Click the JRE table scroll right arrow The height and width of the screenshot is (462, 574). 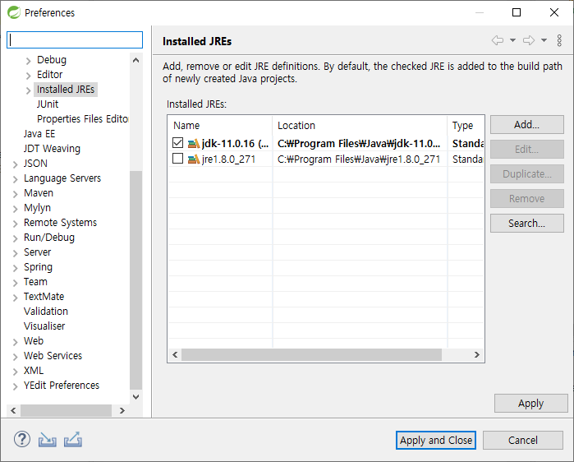(476, 354)
